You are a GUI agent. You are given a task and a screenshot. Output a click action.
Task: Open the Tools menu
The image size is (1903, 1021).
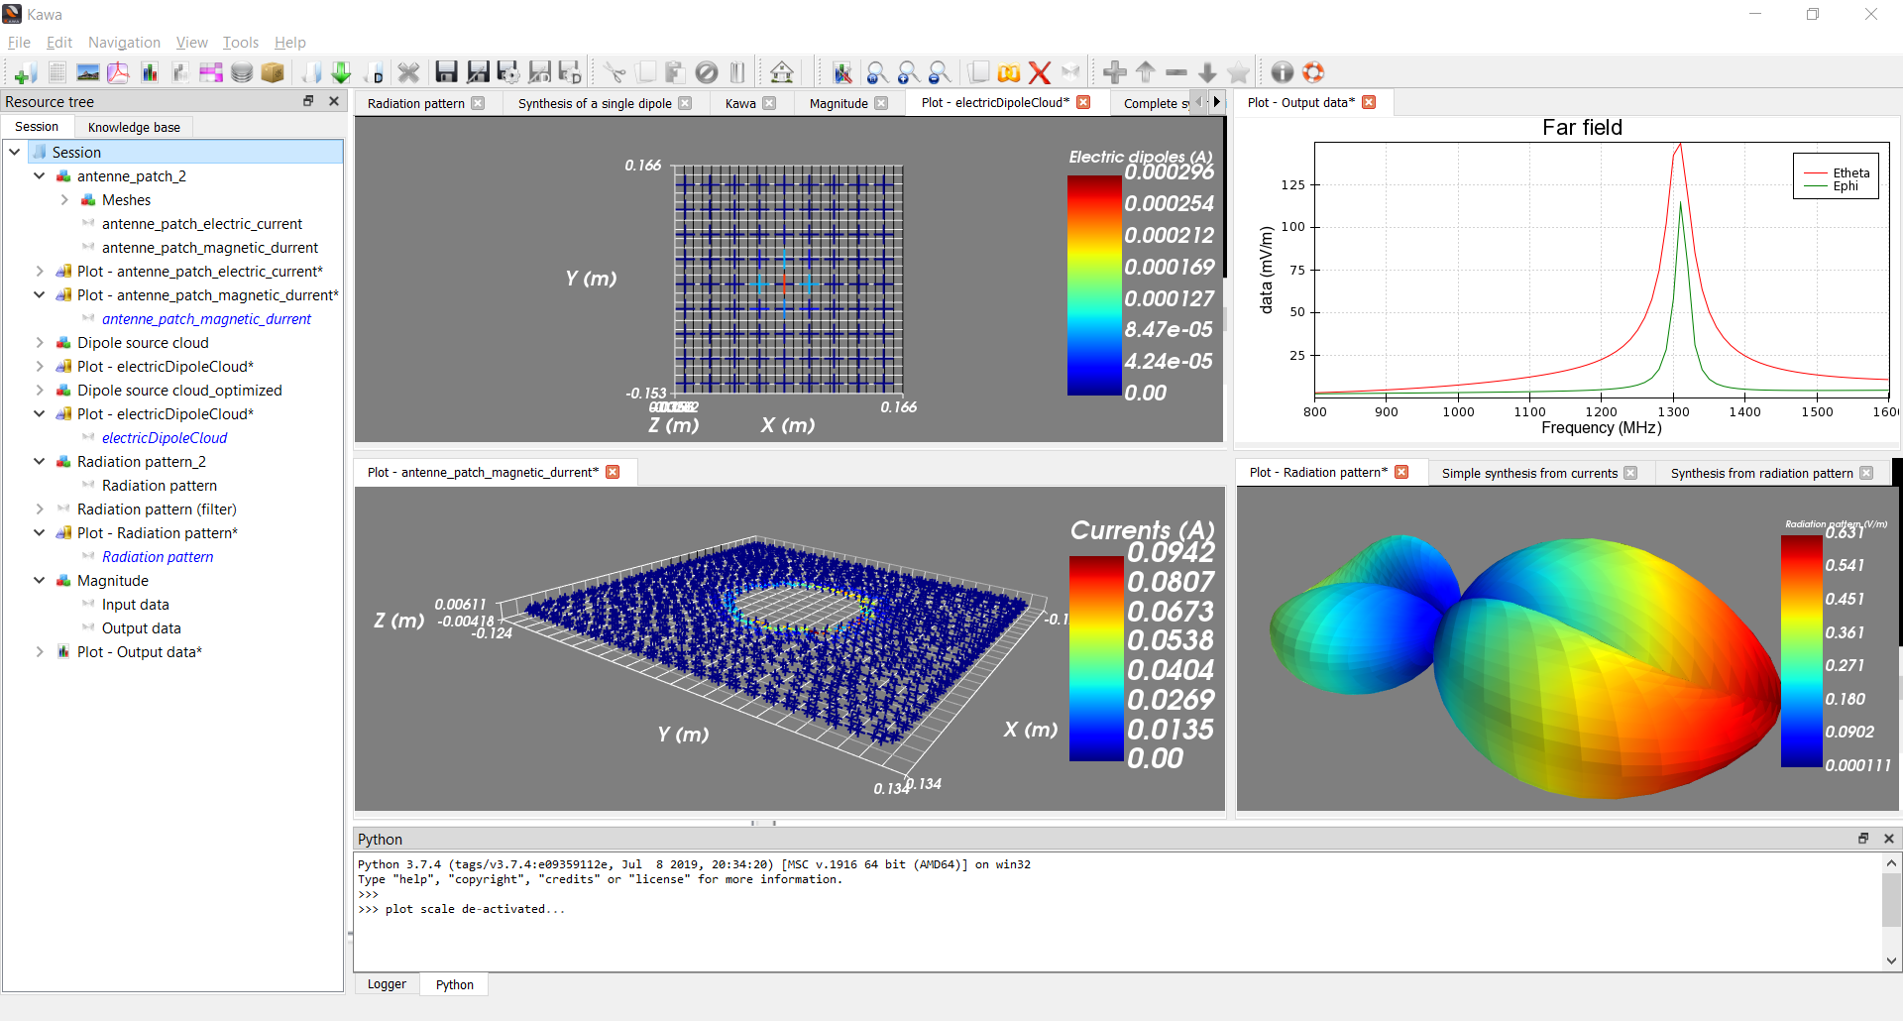pos(240,43)
